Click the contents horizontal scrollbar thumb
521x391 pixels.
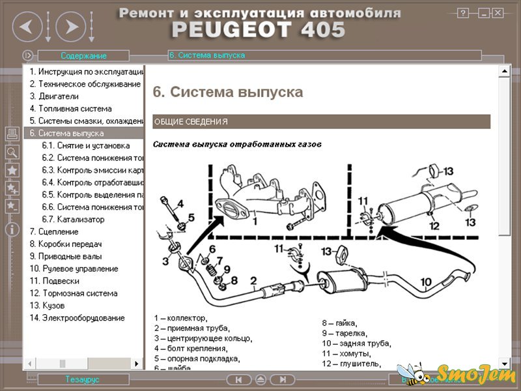62,364
